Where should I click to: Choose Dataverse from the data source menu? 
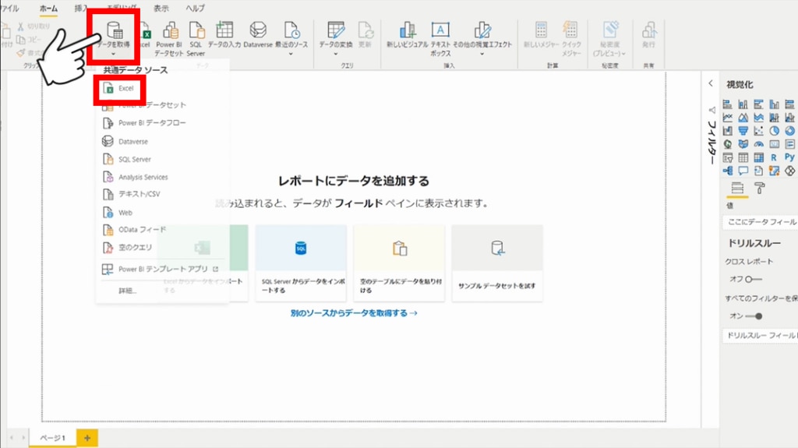click(162, 141)
